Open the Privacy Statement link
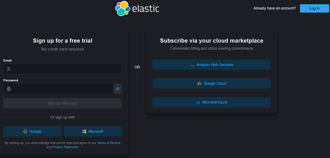This screenshot has width=330, height=158. (x=65, y=147)
